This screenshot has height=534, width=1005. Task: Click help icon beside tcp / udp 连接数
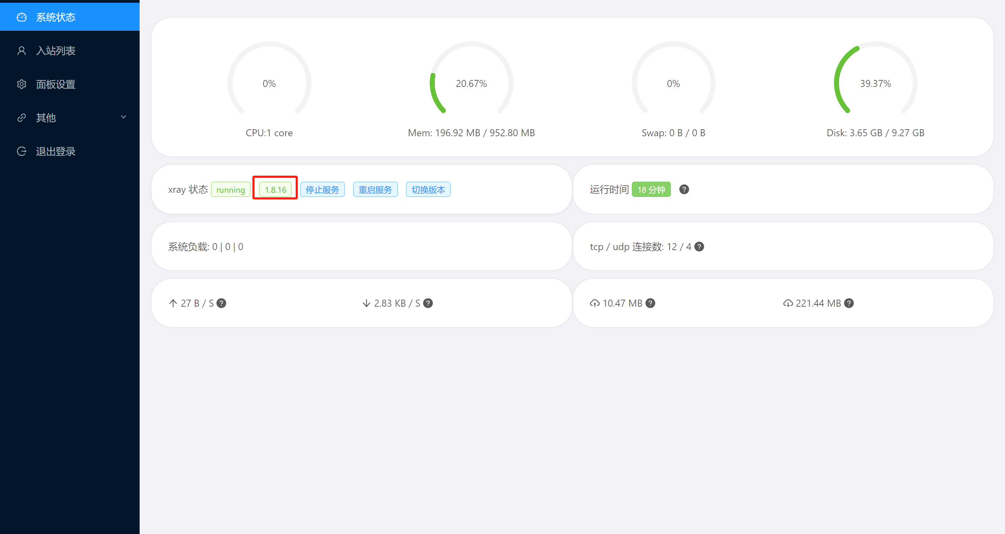699,247
